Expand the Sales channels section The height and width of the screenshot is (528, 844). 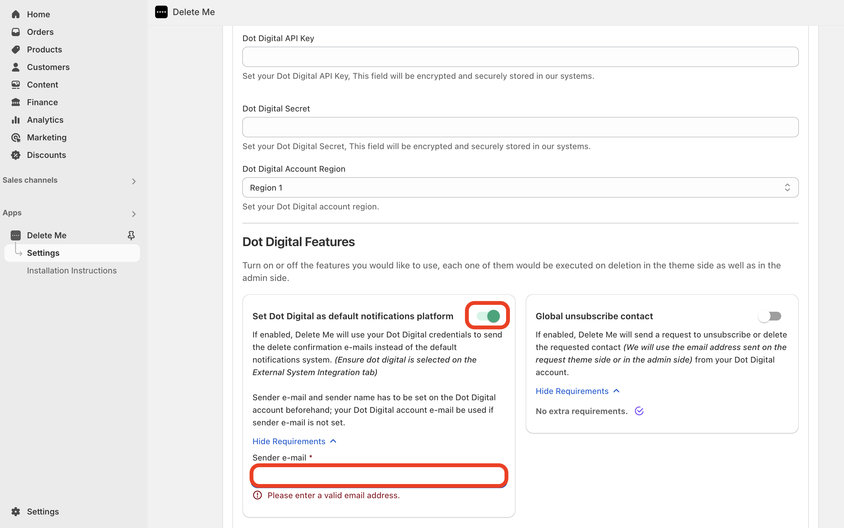[x=134, y=181]
